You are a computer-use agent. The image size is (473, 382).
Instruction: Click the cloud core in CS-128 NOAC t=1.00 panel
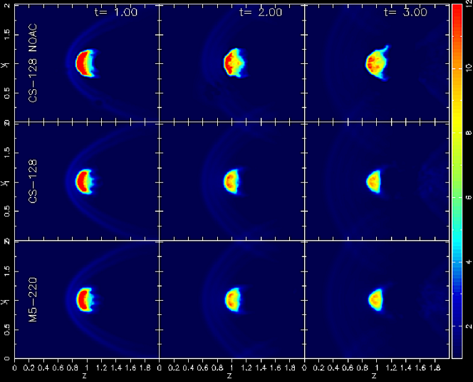point(85,64)
